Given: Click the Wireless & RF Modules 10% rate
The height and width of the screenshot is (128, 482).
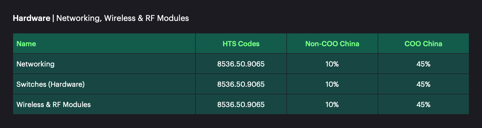Looking at the screenshot, I should point(332,104).
